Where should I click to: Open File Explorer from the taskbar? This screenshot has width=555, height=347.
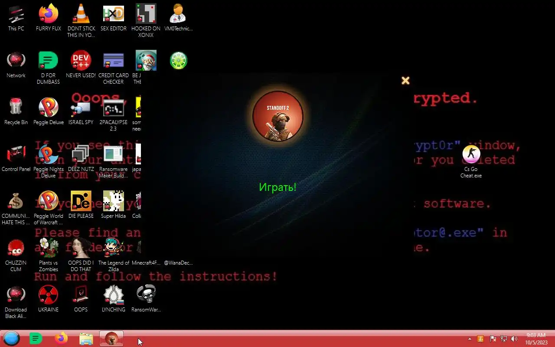click(86, 338)
